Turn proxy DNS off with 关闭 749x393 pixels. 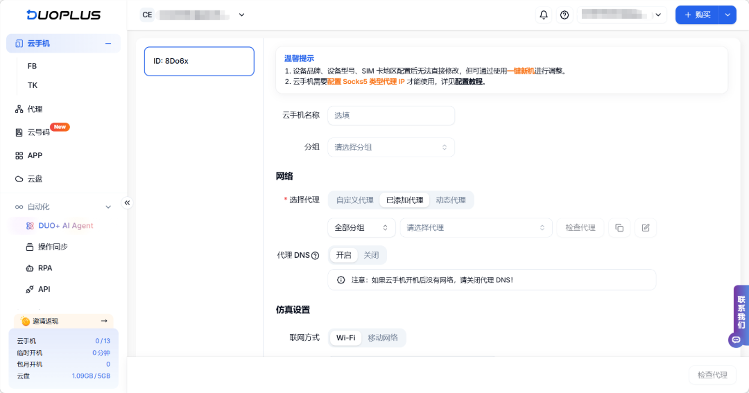371,256
